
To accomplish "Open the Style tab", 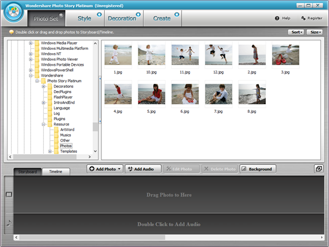I will pyautogui.click(x=84, y=18).
